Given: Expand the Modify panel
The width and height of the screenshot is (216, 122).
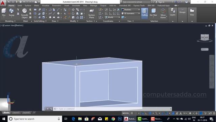Looking at the screenshot, I should pos(74,21).
